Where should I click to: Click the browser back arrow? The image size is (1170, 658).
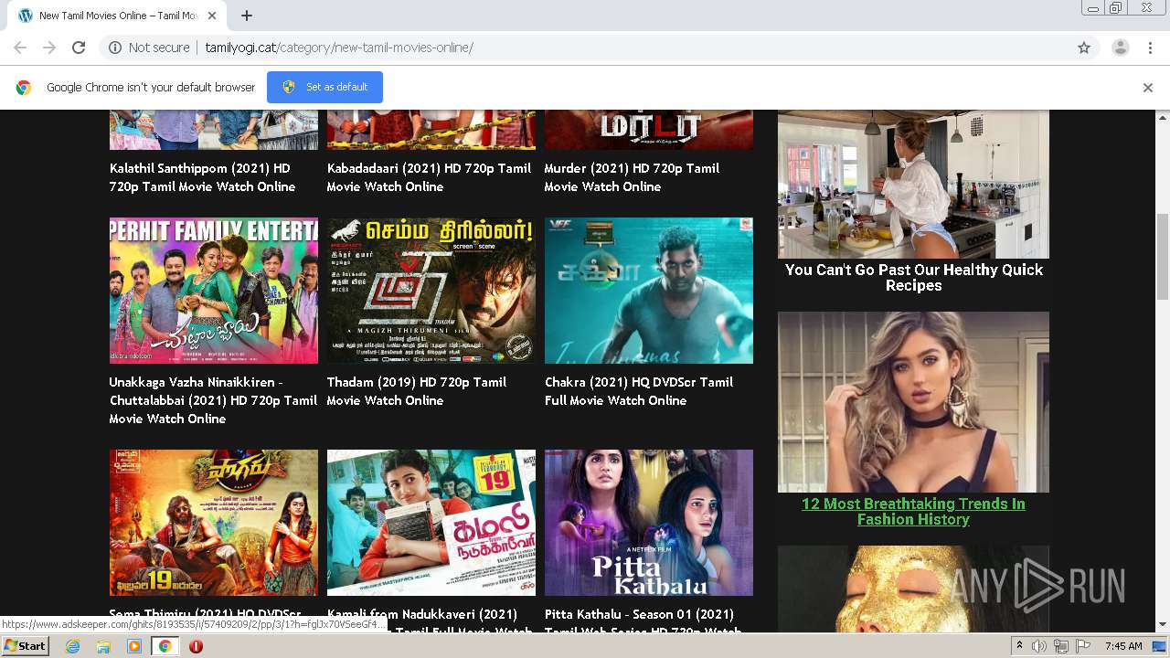pos(20,48)
